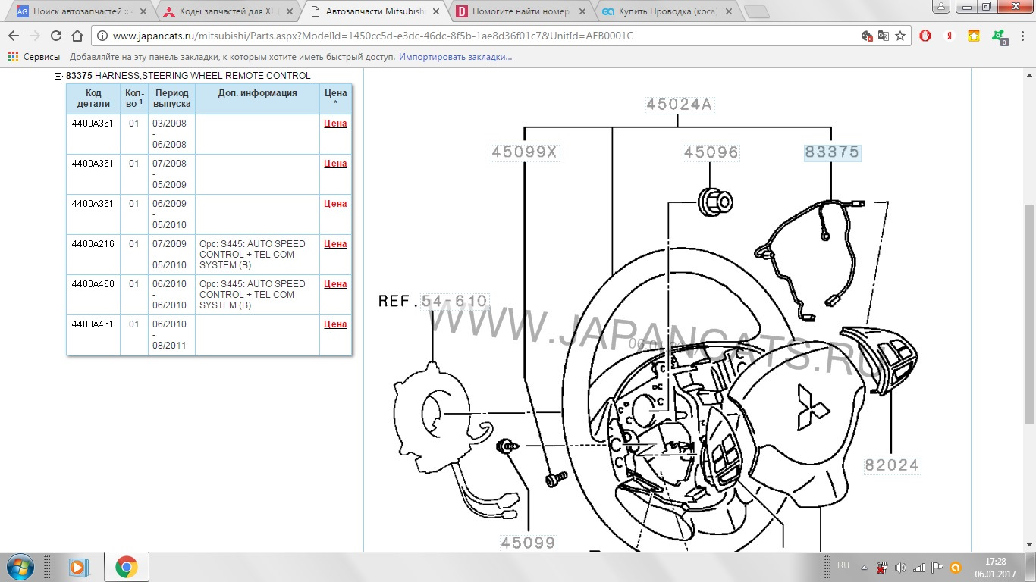Open the Services apps shortcut
The width and height of the screenshot is (1036, 582).
point(34,57)
